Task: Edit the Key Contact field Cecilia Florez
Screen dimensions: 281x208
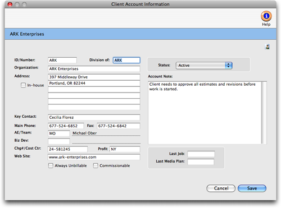Action: click(x=94, y=117)
